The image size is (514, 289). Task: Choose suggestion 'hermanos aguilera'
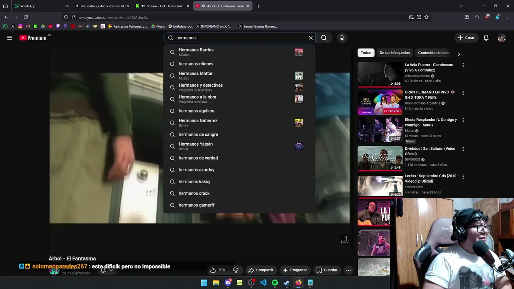[239, 111]
